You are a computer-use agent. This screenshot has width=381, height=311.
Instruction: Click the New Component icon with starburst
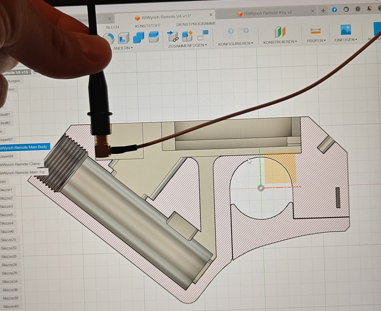(x=187, y=36)
